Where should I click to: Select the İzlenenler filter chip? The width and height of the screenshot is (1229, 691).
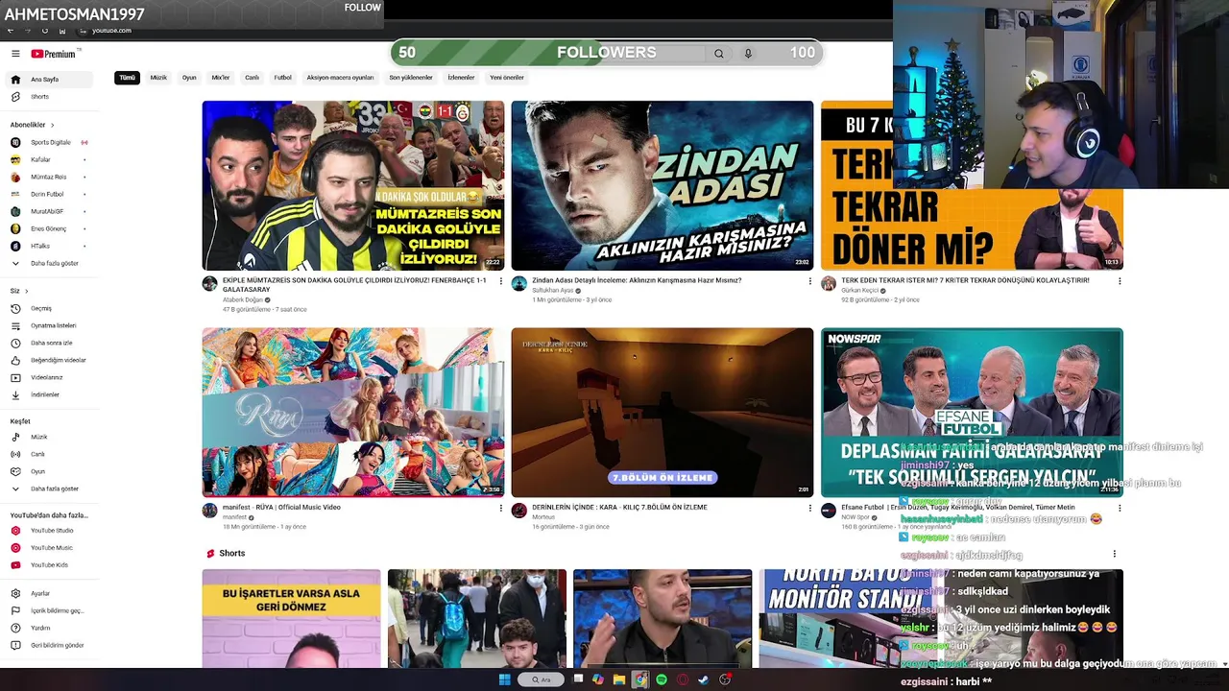461,78
